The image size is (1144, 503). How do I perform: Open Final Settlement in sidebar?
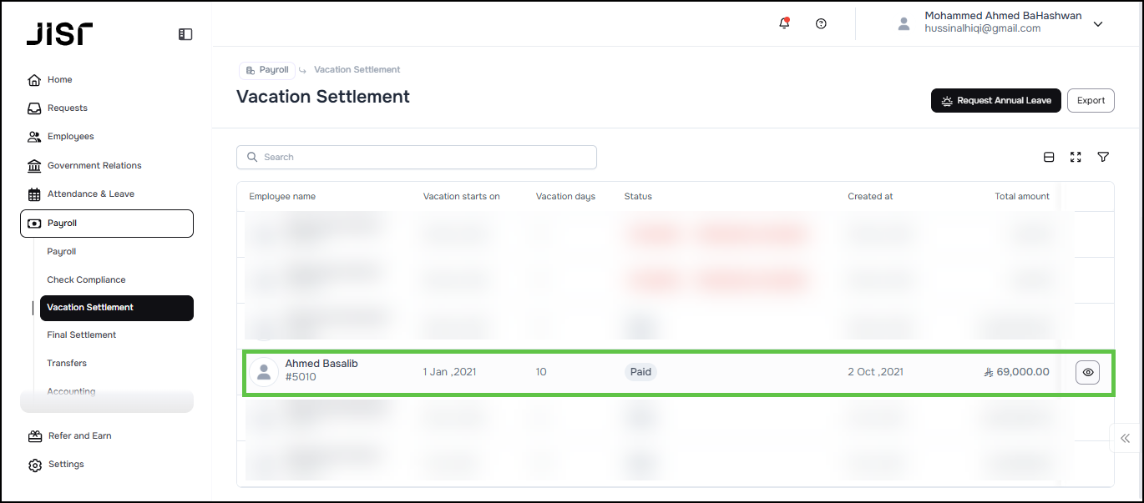pyautogui.click(x=82, y=334)
